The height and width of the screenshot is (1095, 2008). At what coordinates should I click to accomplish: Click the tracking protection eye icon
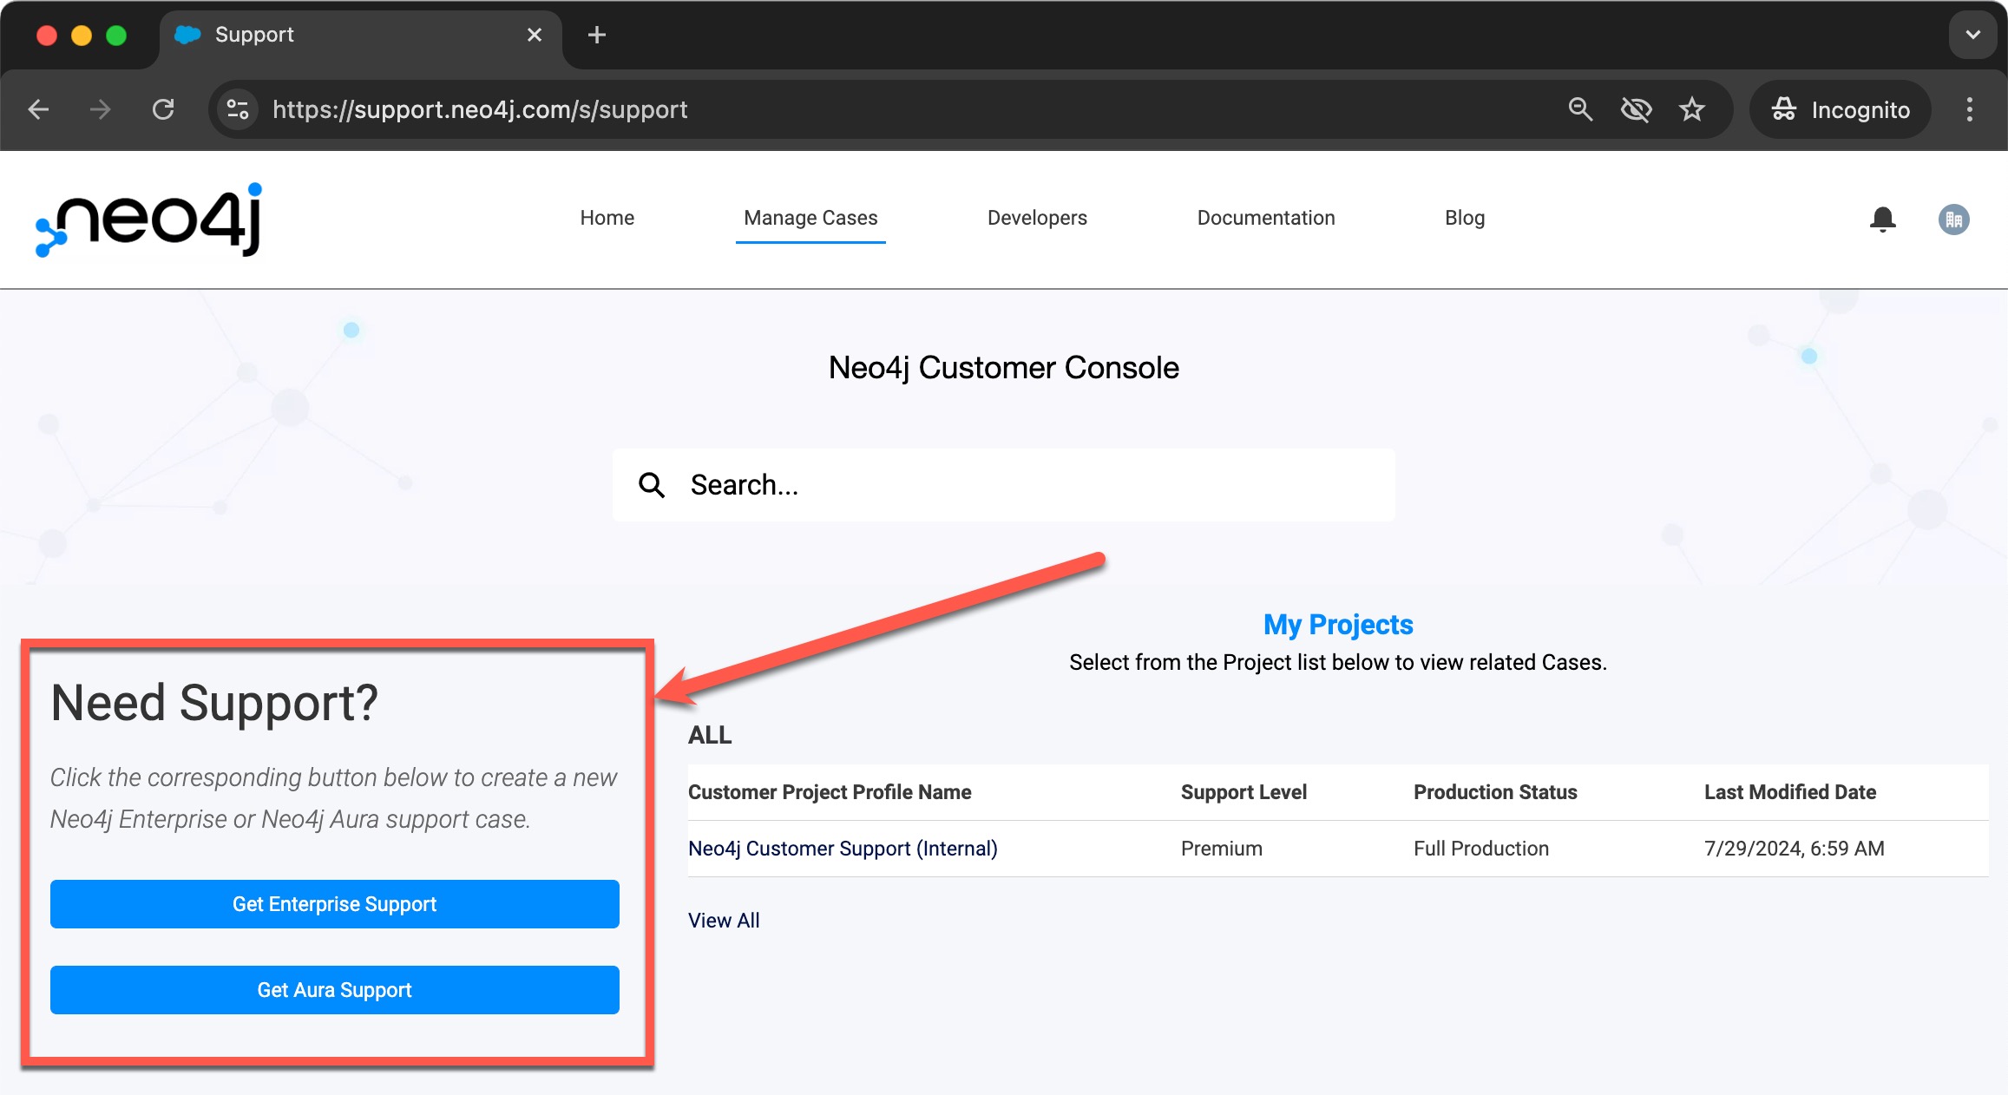click(x=1636, y=109)
